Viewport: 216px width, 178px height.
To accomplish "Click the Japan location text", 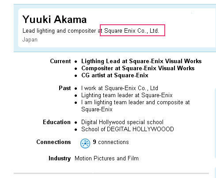I will pyautogui.click(x=30, y=40).
